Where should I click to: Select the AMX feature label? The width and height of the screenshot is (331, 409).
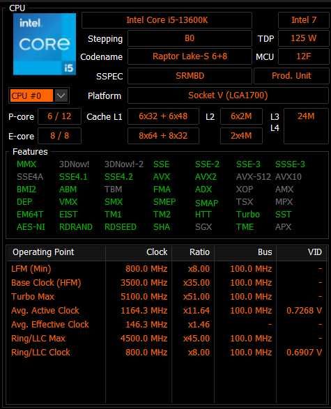(284, 190)
